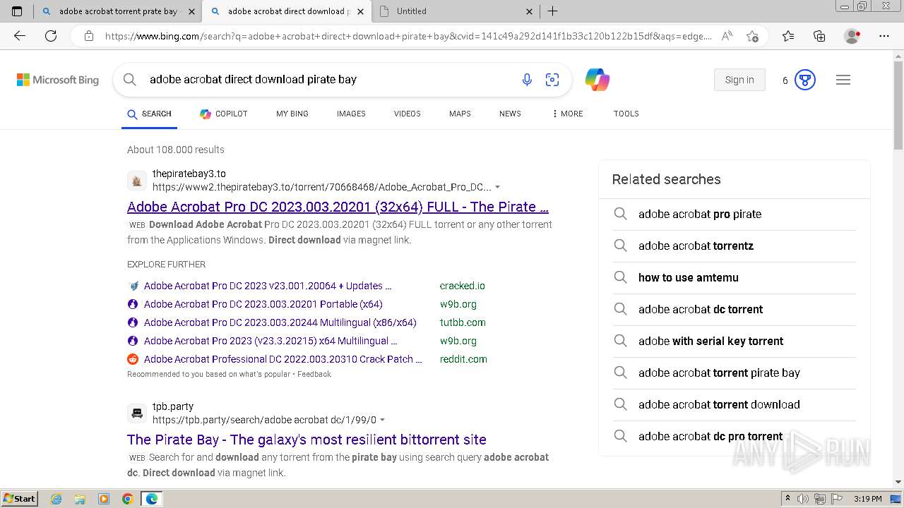This screenshot has height=508, width=904.
Task: Open the Collections icon
Action: click(x=819, y=36)
